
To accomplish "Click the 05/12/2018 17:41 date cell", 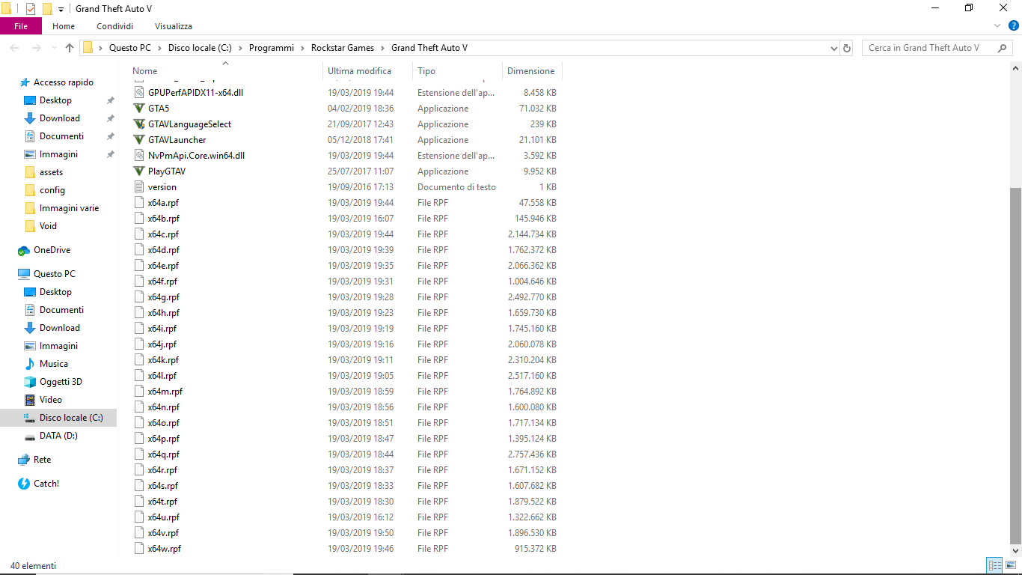I will tap(361, 140).
